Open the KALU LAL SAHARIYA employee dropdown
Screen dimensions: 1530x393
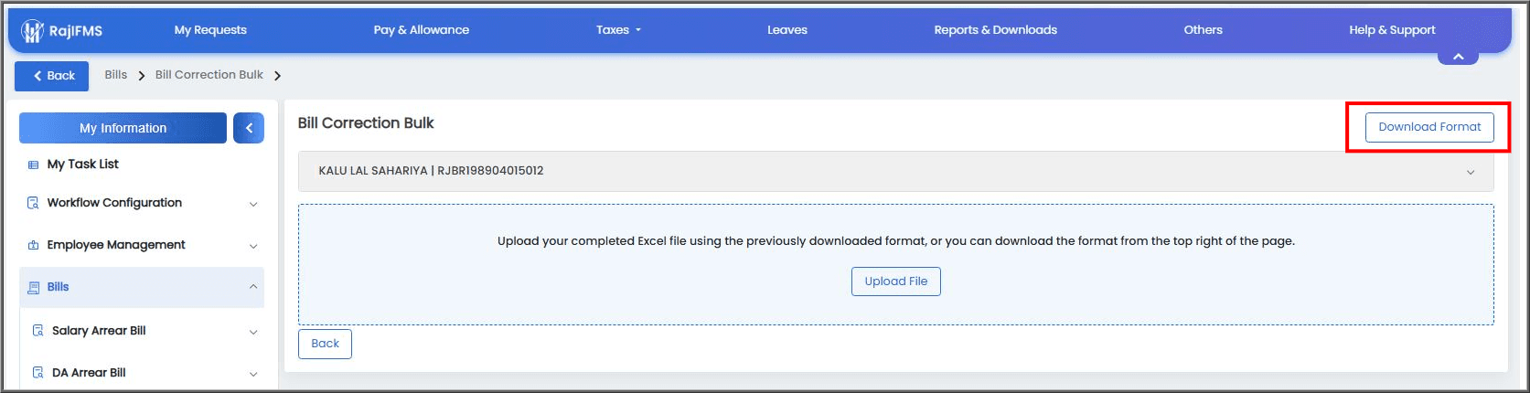tap(895, 171)
